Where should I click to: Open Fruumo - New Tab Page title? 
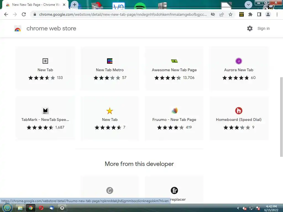(x=174, y=120)
